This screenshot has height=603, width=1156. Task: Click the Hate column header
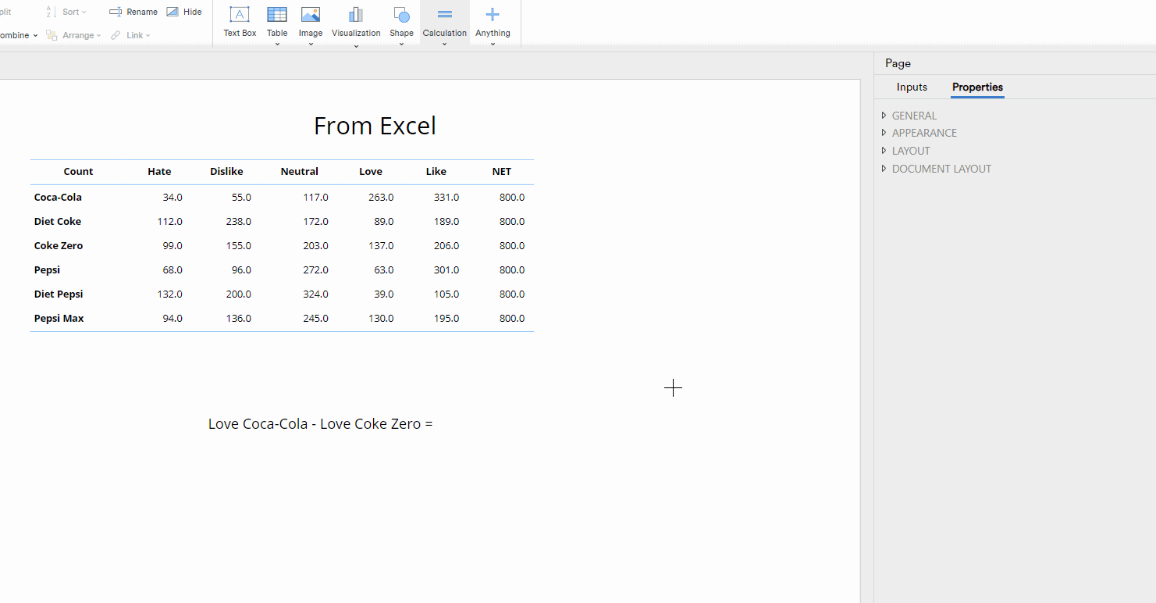[x=159, y=172]
